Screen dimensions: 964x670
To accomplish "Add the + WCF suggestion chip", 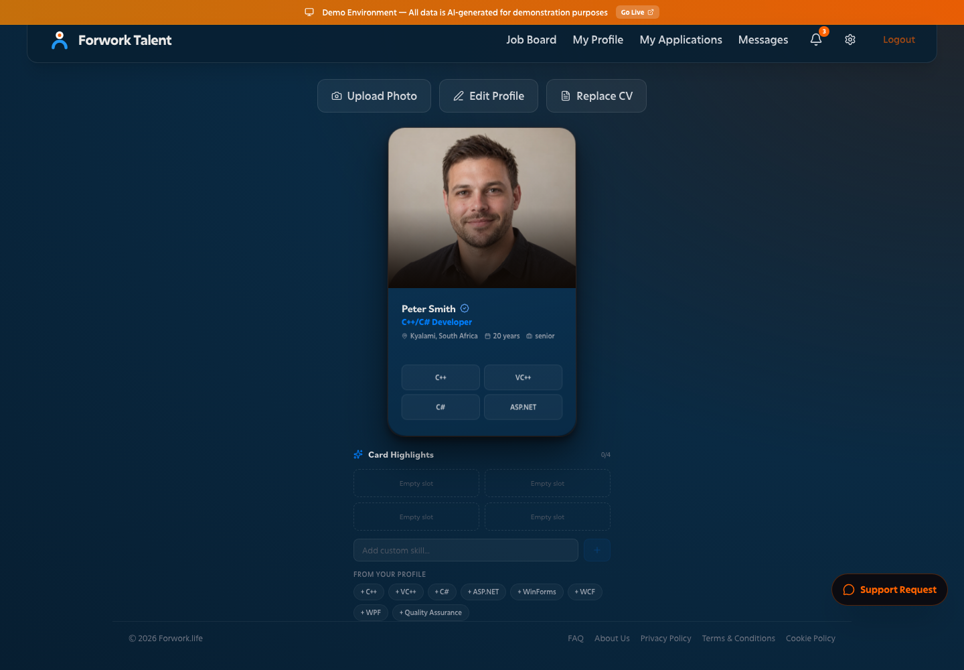I will (x=585, y=592).
